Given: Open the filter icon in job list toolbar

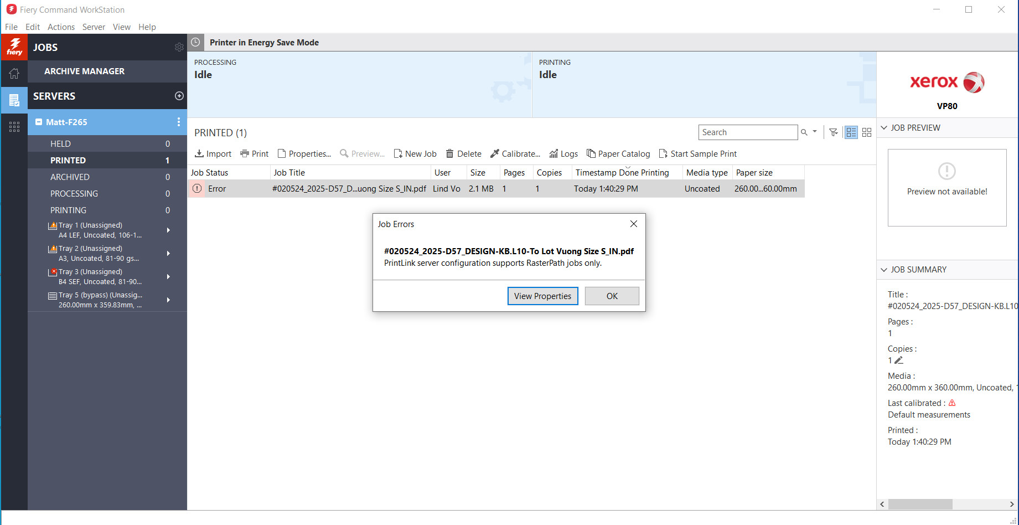Looking at the screenshot, I should point(833,132).
